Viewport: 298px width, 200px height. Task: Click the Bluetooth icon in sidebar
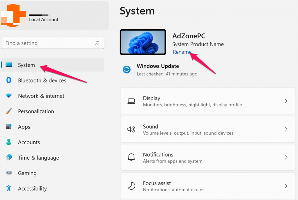9,80
